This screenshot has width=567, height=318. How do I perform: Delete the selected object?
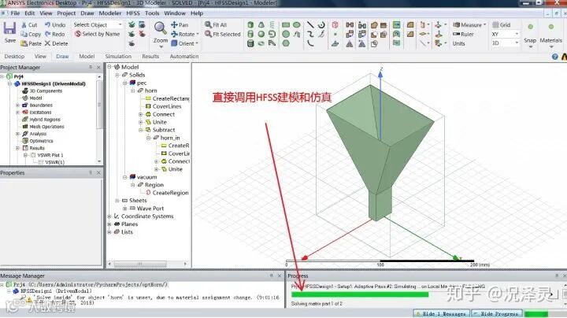[56, 43]
